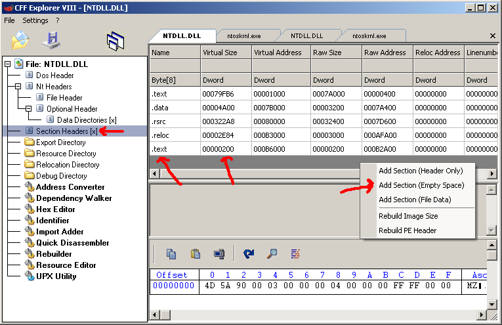Open Export Directory folder

coord(60,142)
